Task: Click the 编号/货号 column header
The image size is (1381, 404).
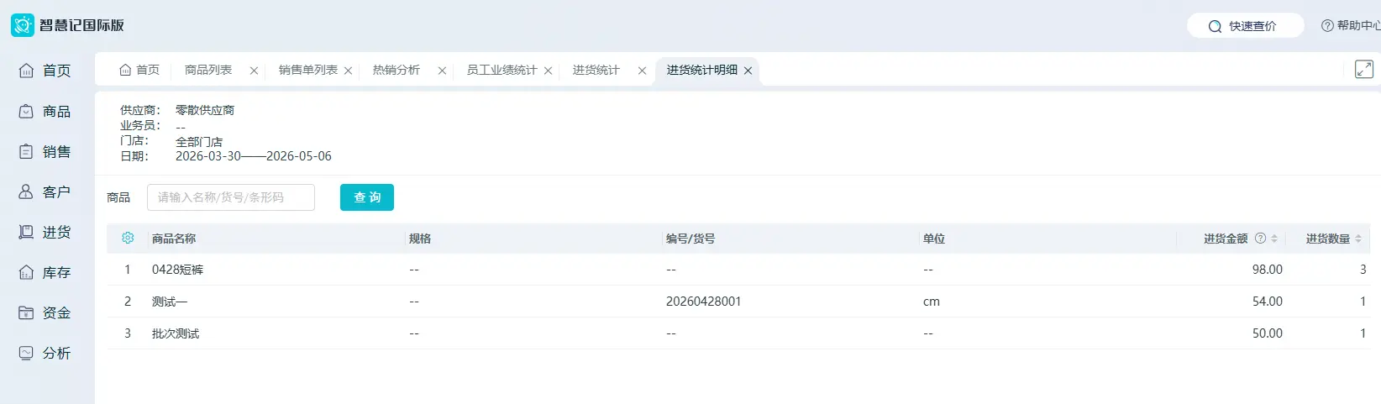Action: pyautogui.click(x=690, y=239)
